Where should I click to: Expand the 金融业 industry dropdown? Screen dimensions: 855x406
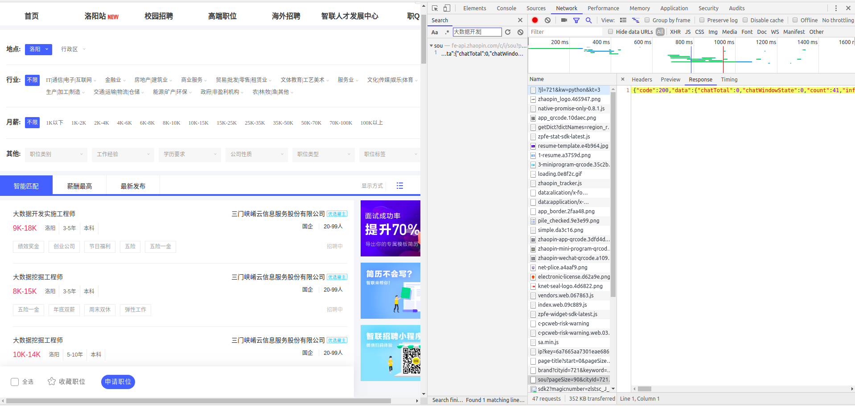[x=115, y=80]
